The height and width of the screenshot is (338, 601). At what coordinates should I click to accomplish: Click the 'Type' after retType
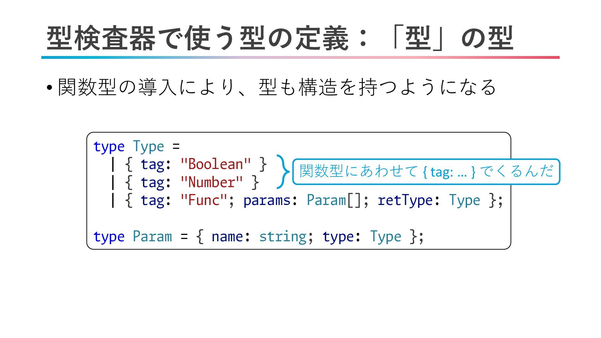tap(464, 200)
